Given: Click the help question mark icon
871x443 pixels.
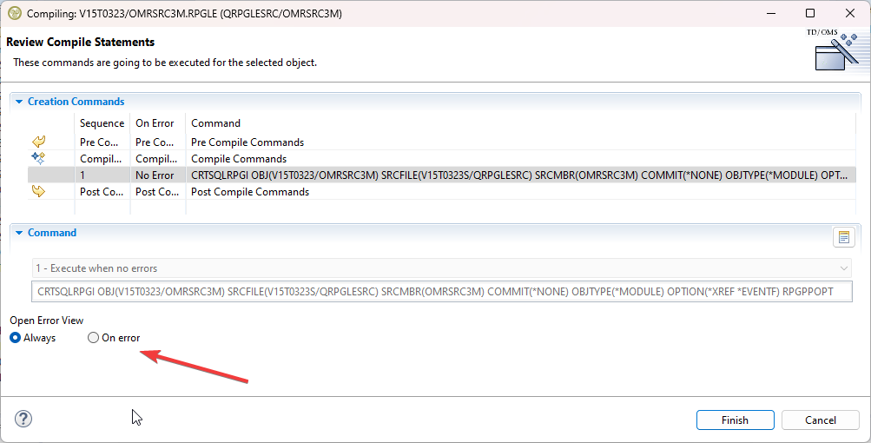Looking at the screenshot, I should click(23, 420).
